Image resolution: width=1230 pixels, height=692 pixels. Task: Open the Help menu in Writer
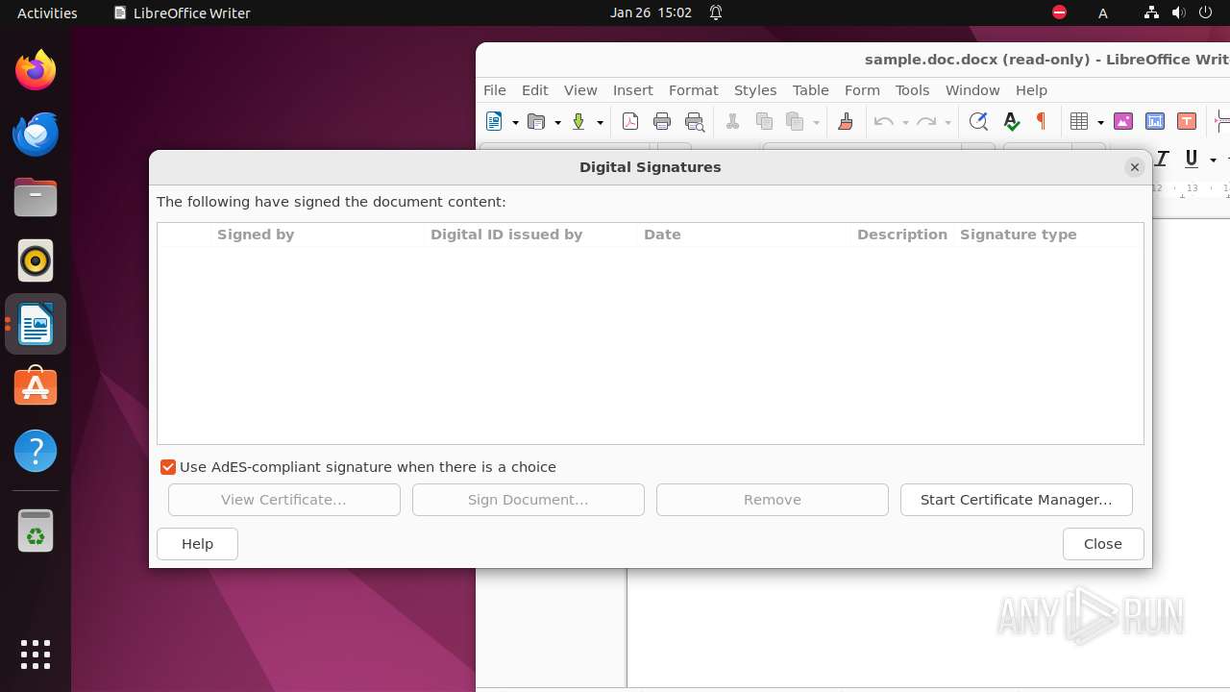pos(1032,89)
